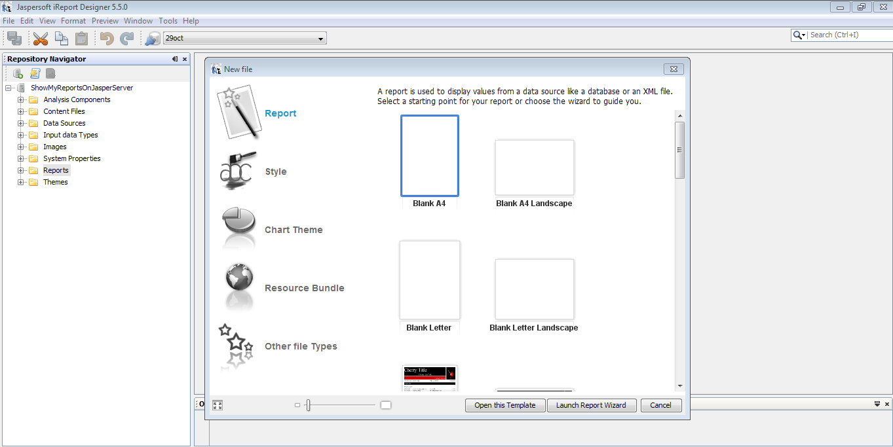Viewport: 893px width, 447px height.
Task: Expand the Data Sources tree node
Action: tap(20, 123)
